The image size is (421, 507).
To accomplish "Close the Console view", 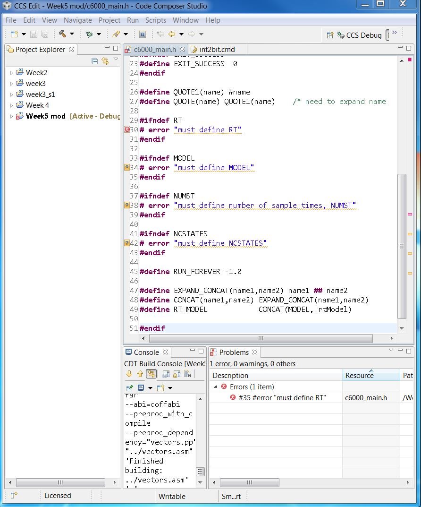I will [x=165, y=352].
